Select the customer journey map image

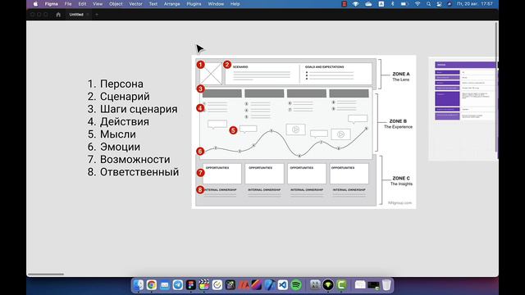(304, 132)
